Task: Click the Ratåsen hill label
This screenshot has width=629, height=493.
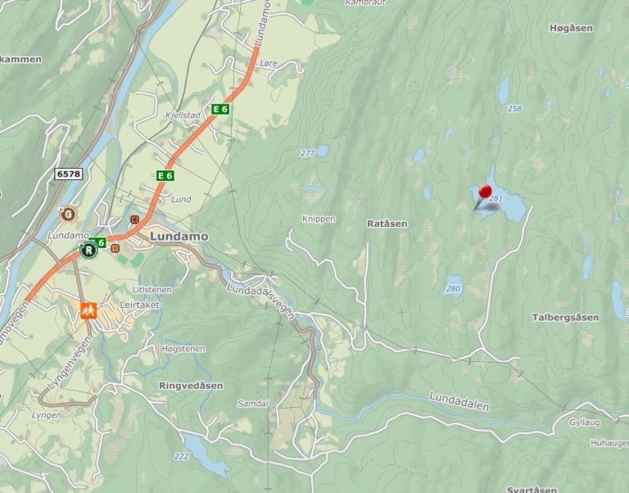Action: click(387, 224)
